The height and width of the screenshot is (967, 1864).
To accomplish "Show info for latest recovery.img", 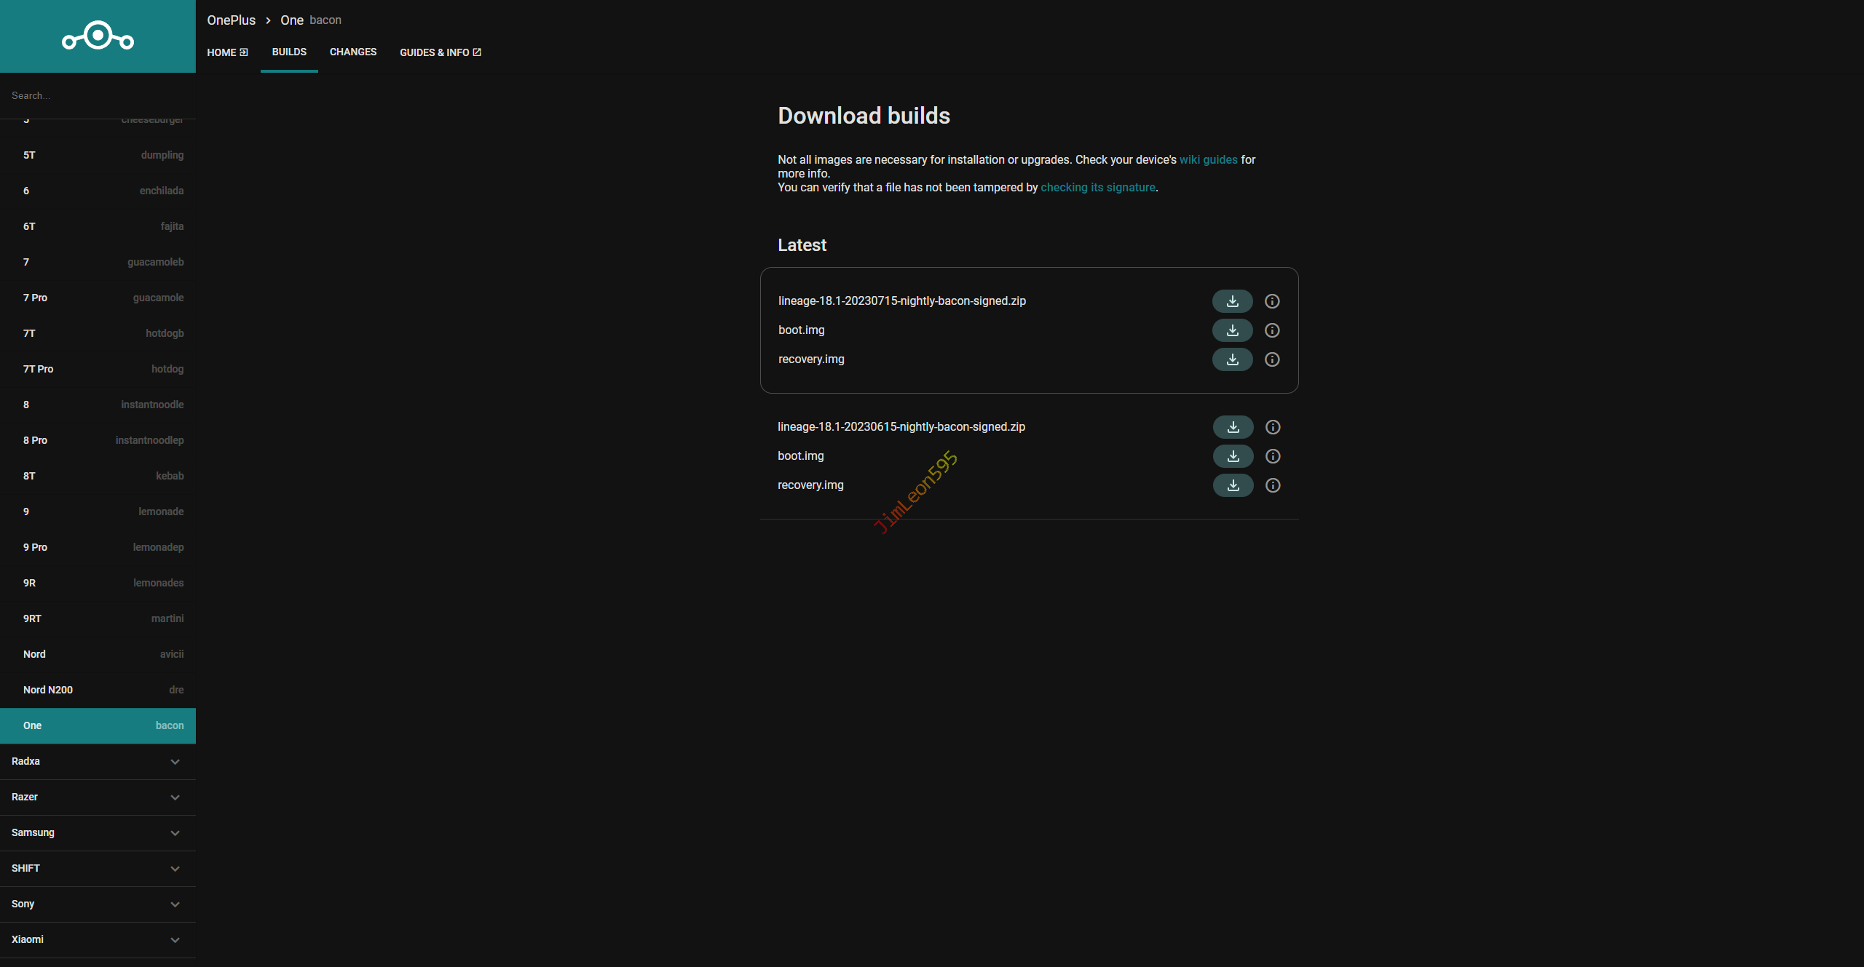I will pyautogui.click(x=1272, y=359).
